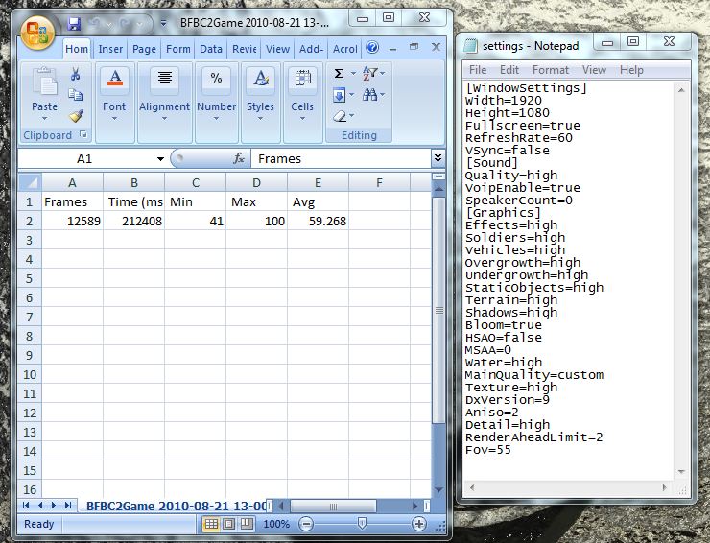Screen dimensions: 710x543
Task: Switch to Page Layout view in status bar
Action: (228, 524)
